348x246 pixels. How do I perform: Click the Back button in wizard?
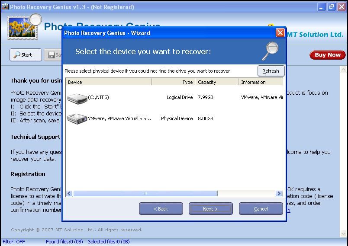point(161,209)
